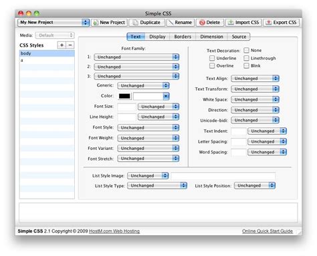Switch to the Dimension tab

(x=211, y=37)
